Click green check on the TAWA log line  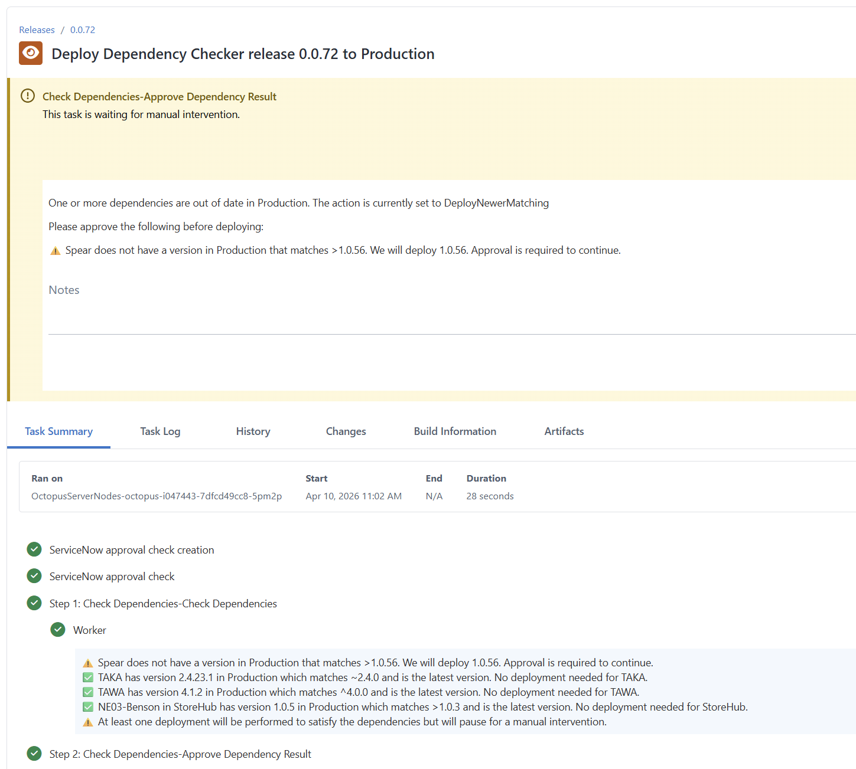tap(88, 692)
